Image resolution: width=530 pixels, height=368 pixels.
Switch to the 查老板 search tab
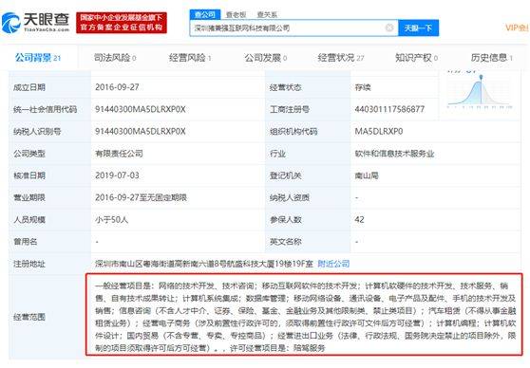point(236,14)
